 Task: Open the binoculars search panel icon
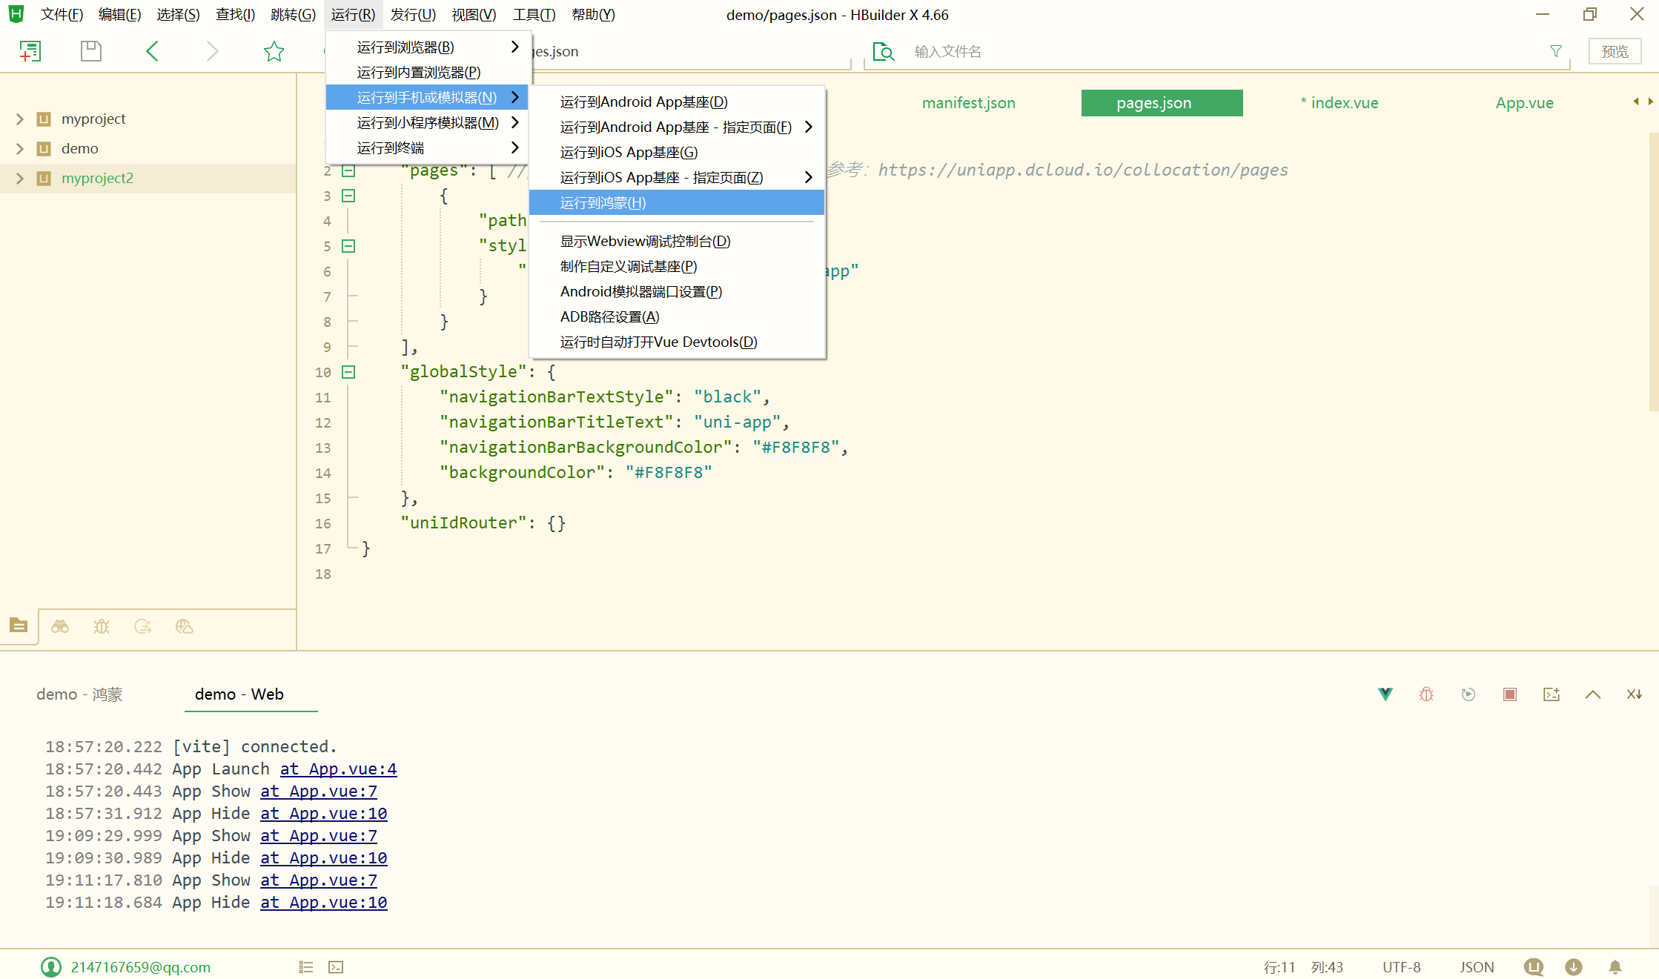pyautogui.click(x=60, y=627)
